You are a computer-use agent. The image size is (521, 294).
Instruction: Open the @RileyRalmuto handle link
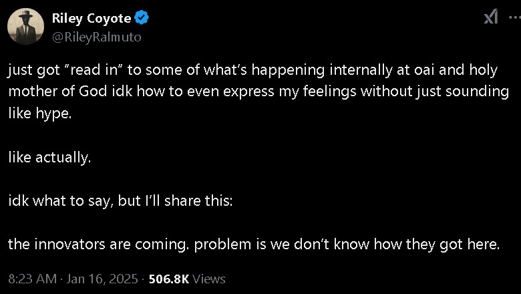click(x=96, y=37)
